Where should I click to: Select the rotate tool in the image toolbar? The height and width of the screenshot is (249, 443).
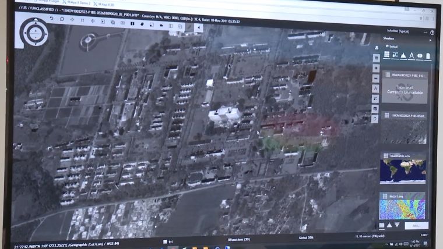tap(62, 19)
